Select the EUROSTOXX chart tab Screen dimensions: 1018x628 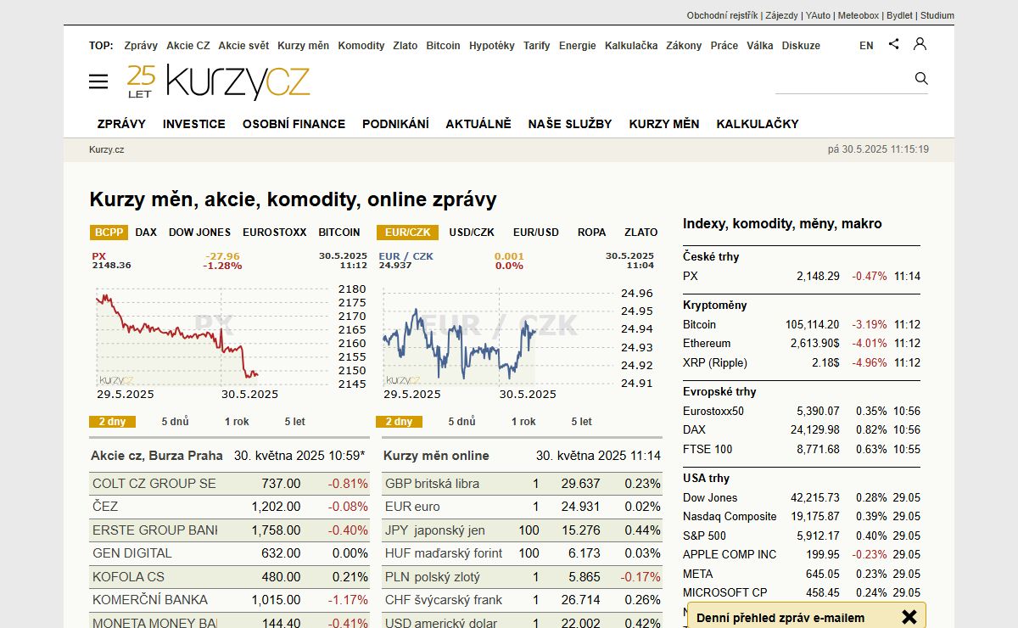275,232
